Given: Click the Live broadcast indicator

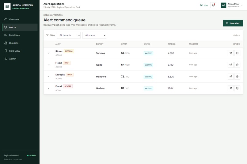Looking at the screenshot, I should tap(204, 5).
